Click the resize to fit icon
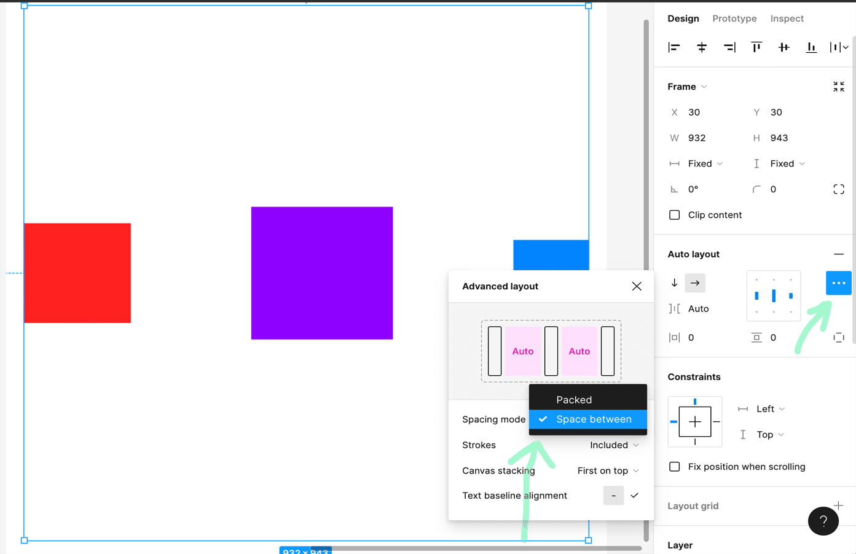 839,87
